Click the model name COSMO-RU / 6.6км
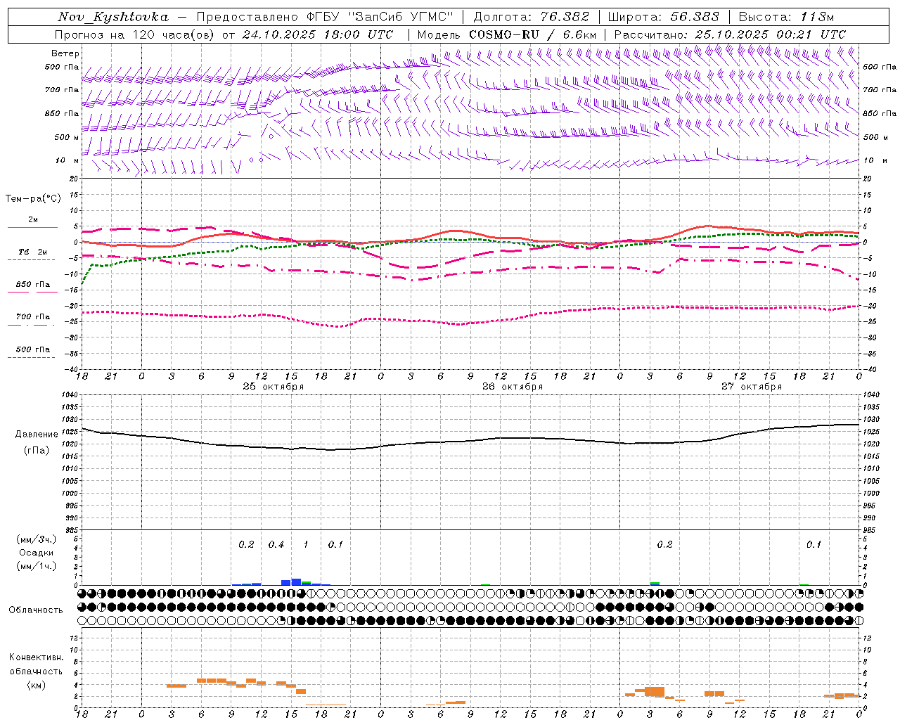 (x=532, y=34)
